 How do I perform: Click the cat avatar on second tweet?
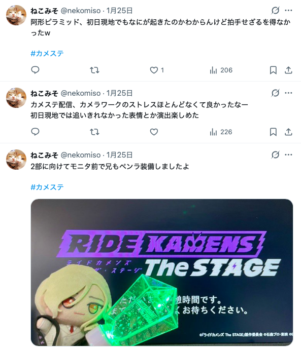(x=16, y=98)
